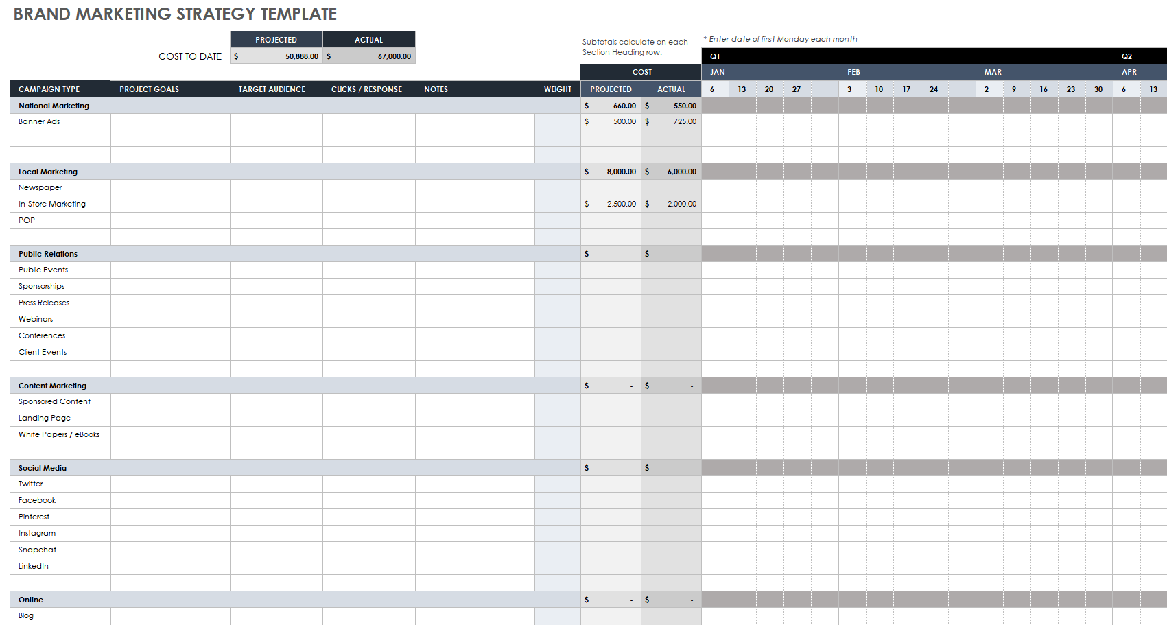Select the Notes column header
The width and height of the screenshot is (1167, 625).
436,89
